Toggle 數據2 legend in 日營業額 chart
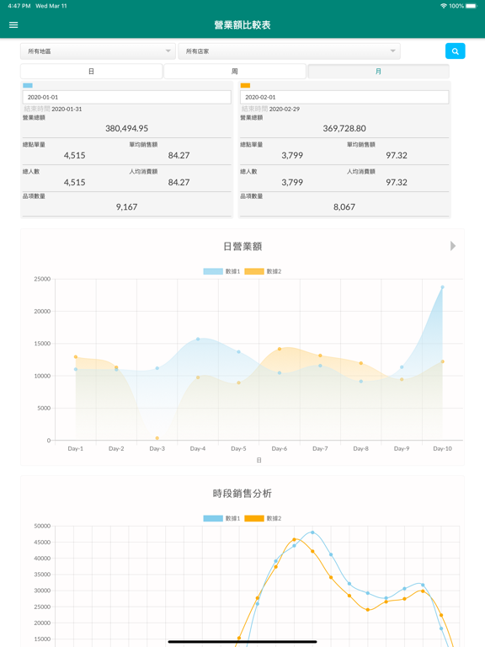The width and height of the screenshot is (485, 647). pos(263,271)
